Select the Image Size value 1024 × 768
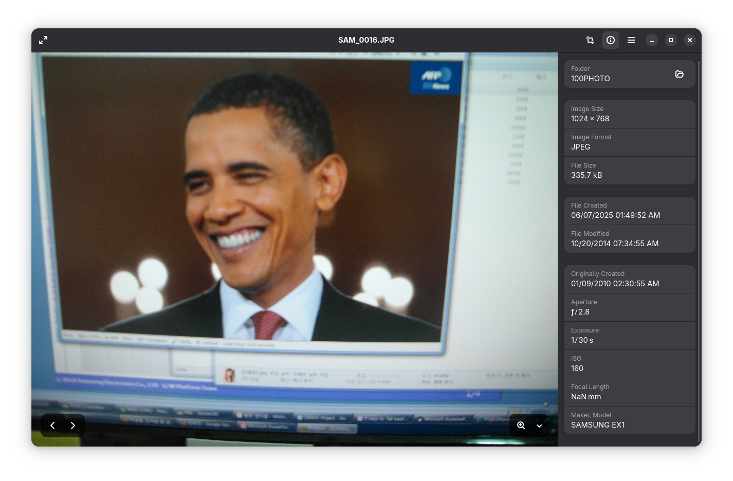 590,119
